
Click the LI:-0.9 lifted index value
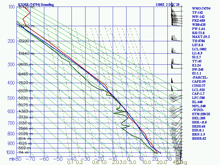click(x=197, y=53)
